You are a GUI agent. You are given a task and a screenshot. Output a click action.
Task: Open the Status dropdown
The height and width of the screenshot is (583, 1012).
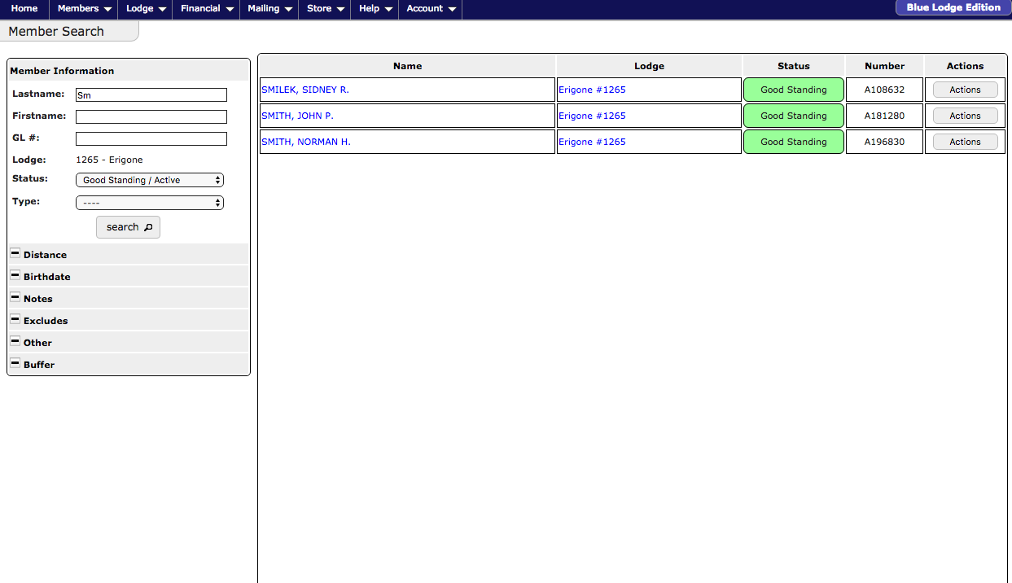coord(149,180)
